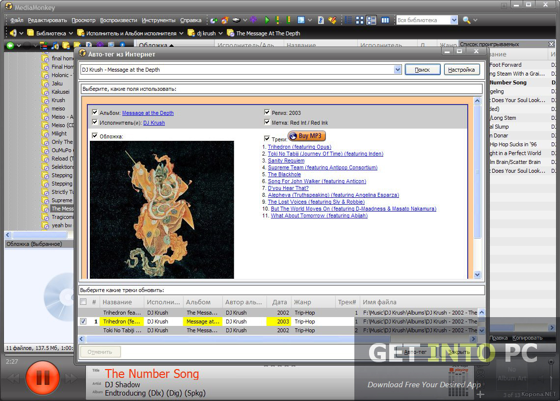Open the Sanity Requiem track link
The height and width of the screenshot is (401, 560).
coord(286,160)
